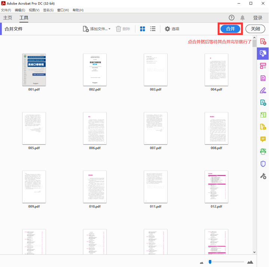Open the 添加文件 dropdown arrow
269x267 pixels.
[x=110, y=29]
